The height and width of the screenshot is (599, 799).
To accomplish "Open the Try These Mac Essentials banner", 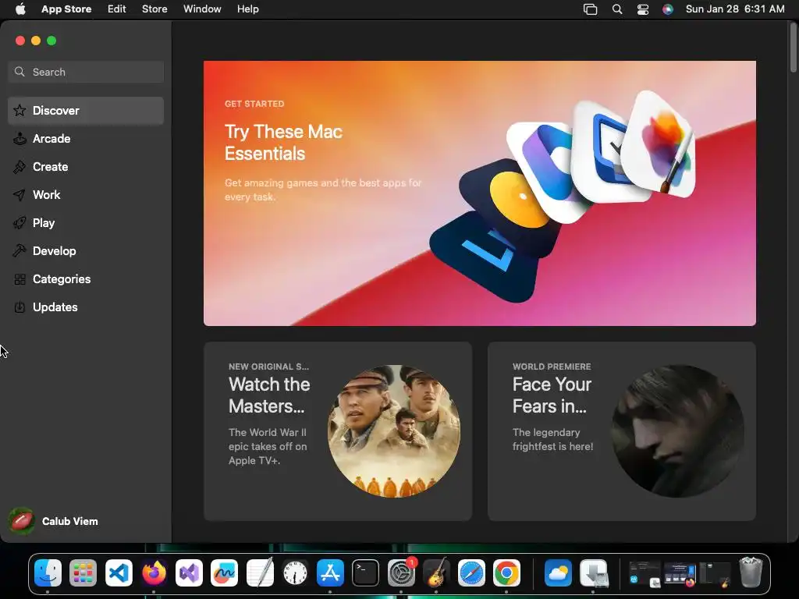I will (480, 193).
